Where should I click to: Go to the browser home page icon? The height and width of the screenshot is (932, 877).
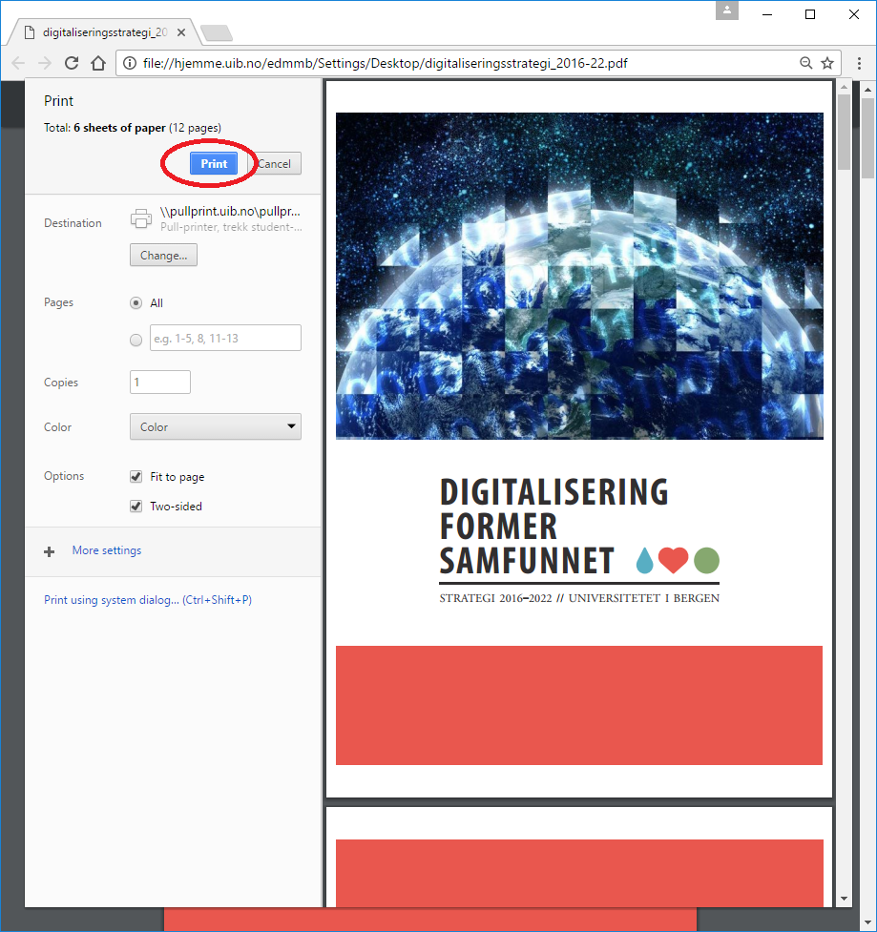pyautogui.click(x=97, y=63)
